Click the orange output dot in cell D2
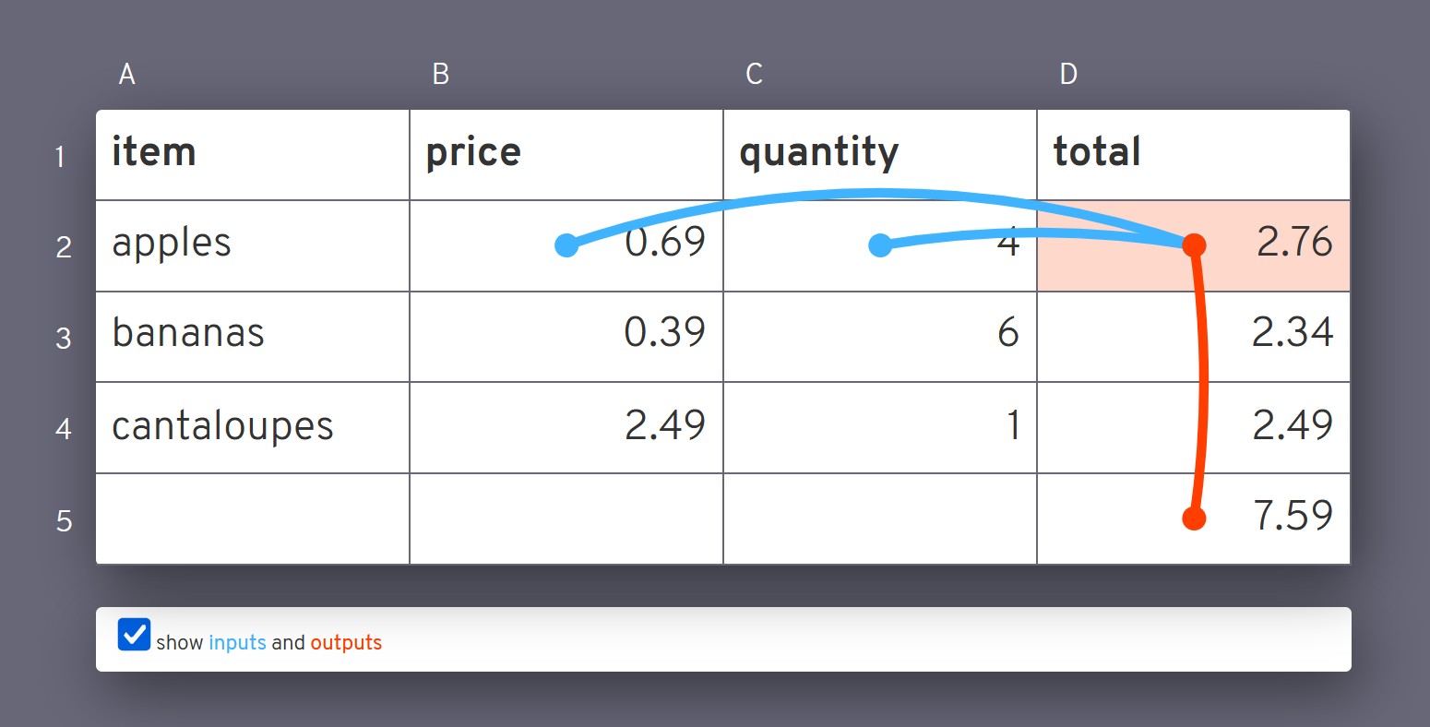Viewport: 1430px width, 727px height. 1194,245
